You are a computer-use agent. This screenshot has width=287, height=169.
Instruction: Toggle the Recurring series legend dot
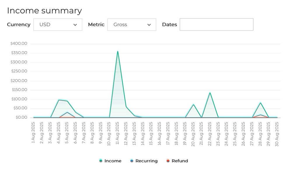[x=132, y=161]
